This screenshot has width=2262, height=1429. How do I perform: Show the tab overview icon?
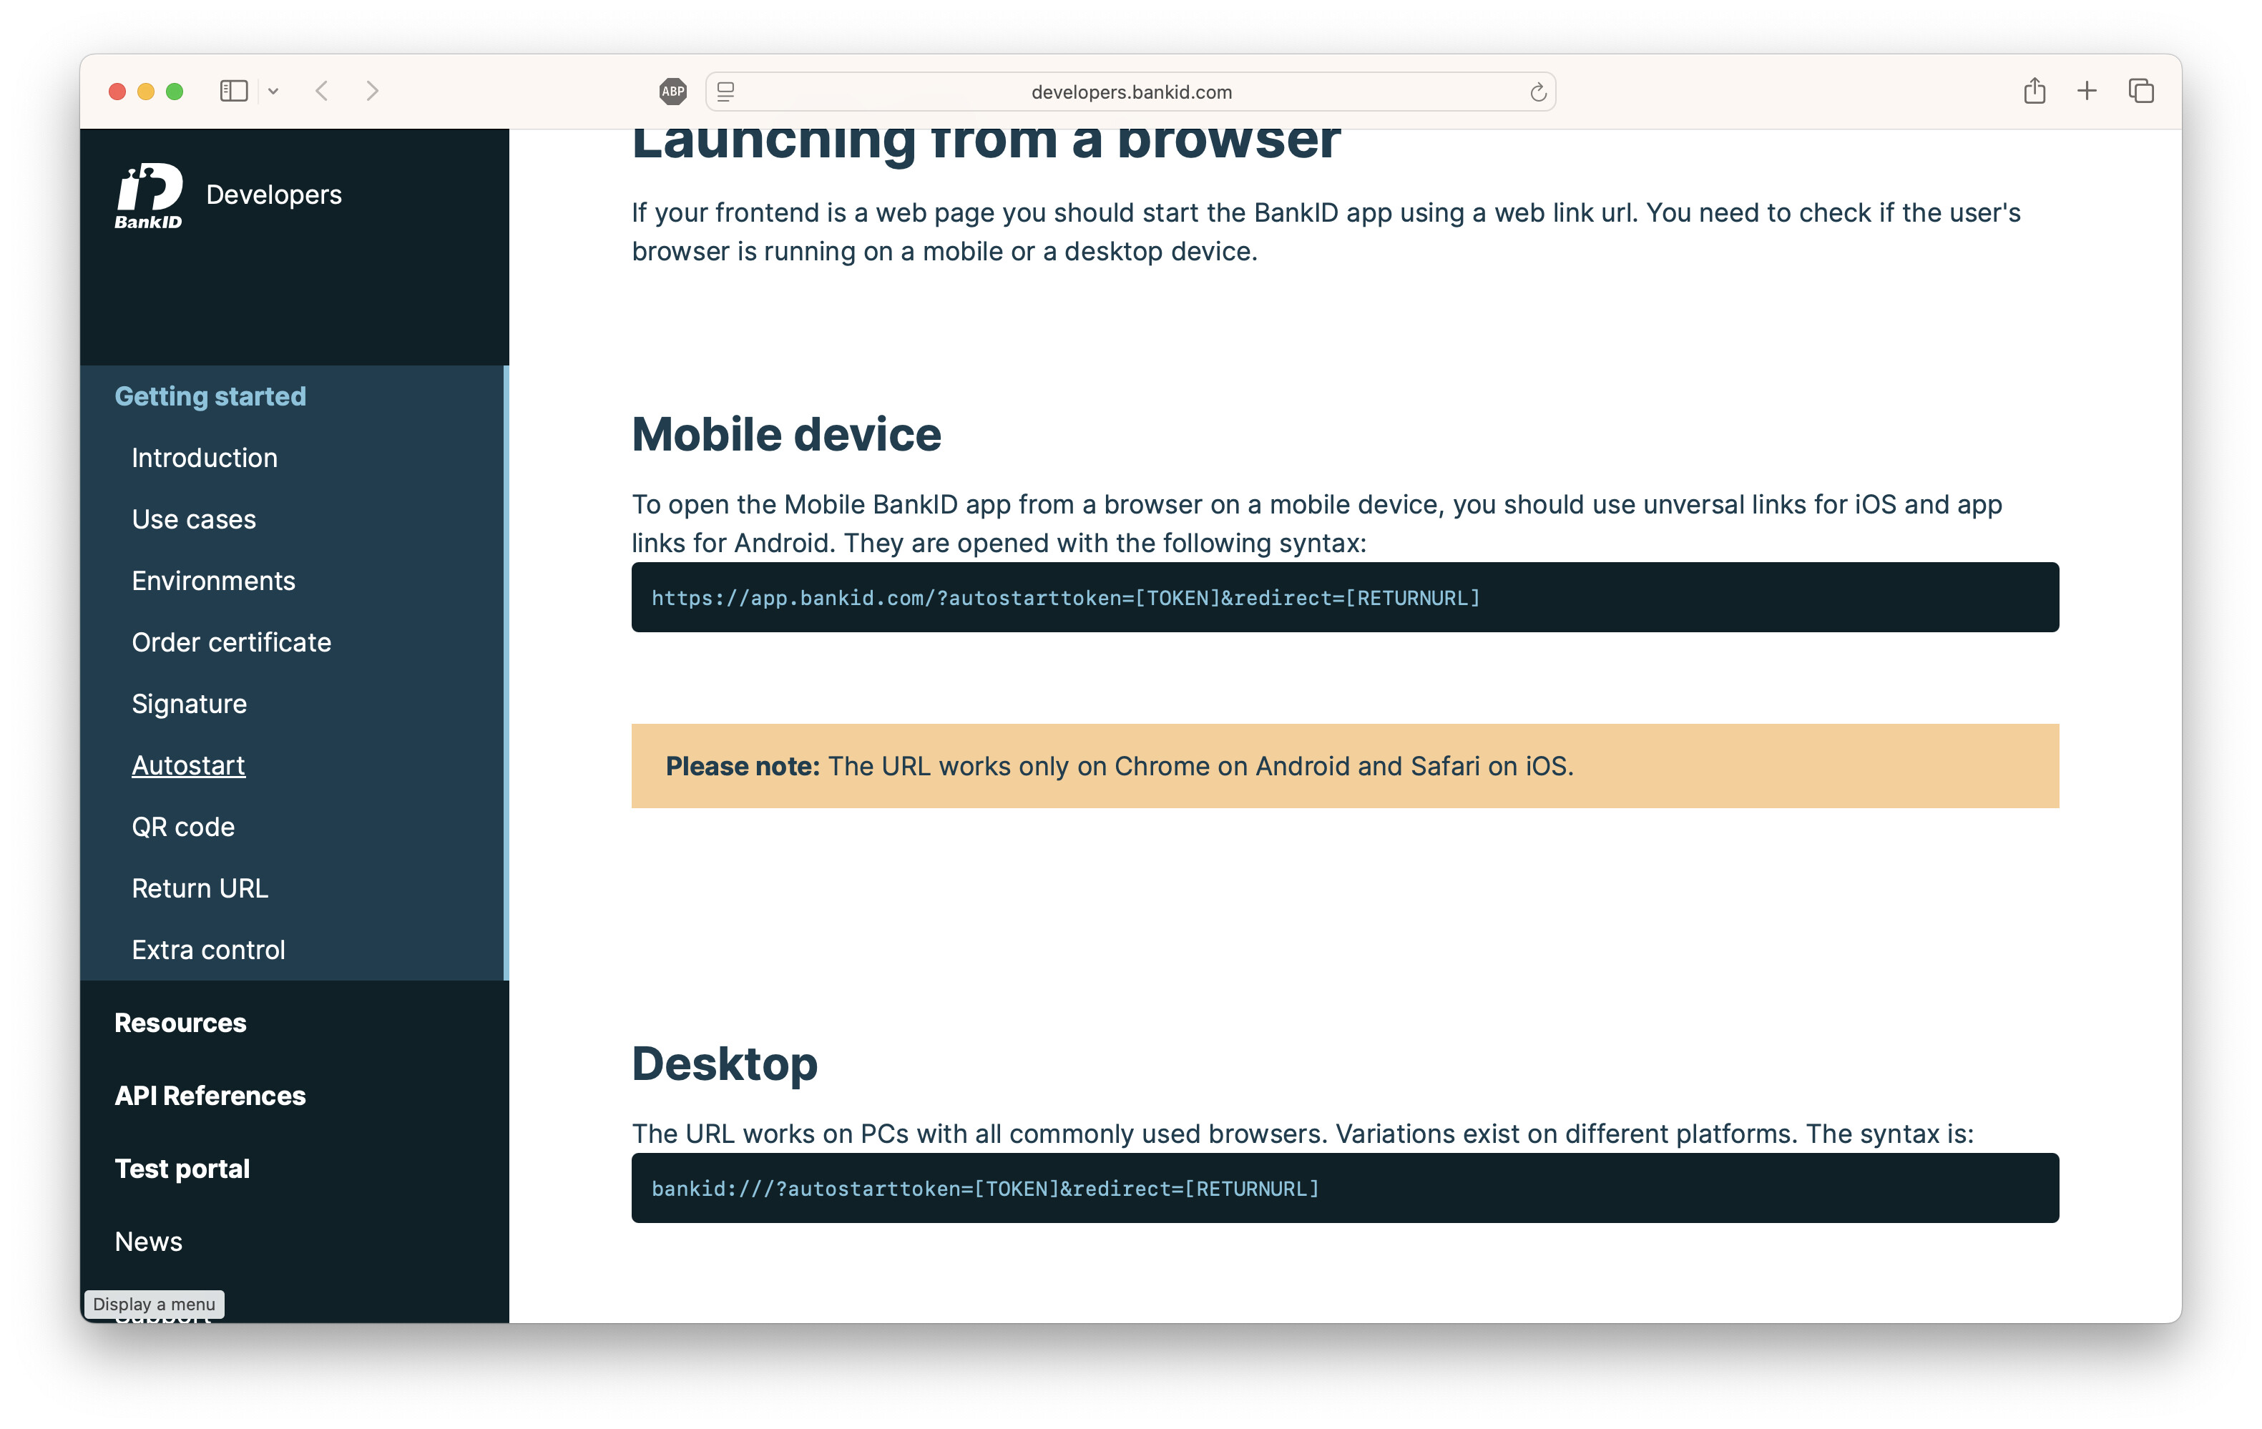pos(2141,91)
